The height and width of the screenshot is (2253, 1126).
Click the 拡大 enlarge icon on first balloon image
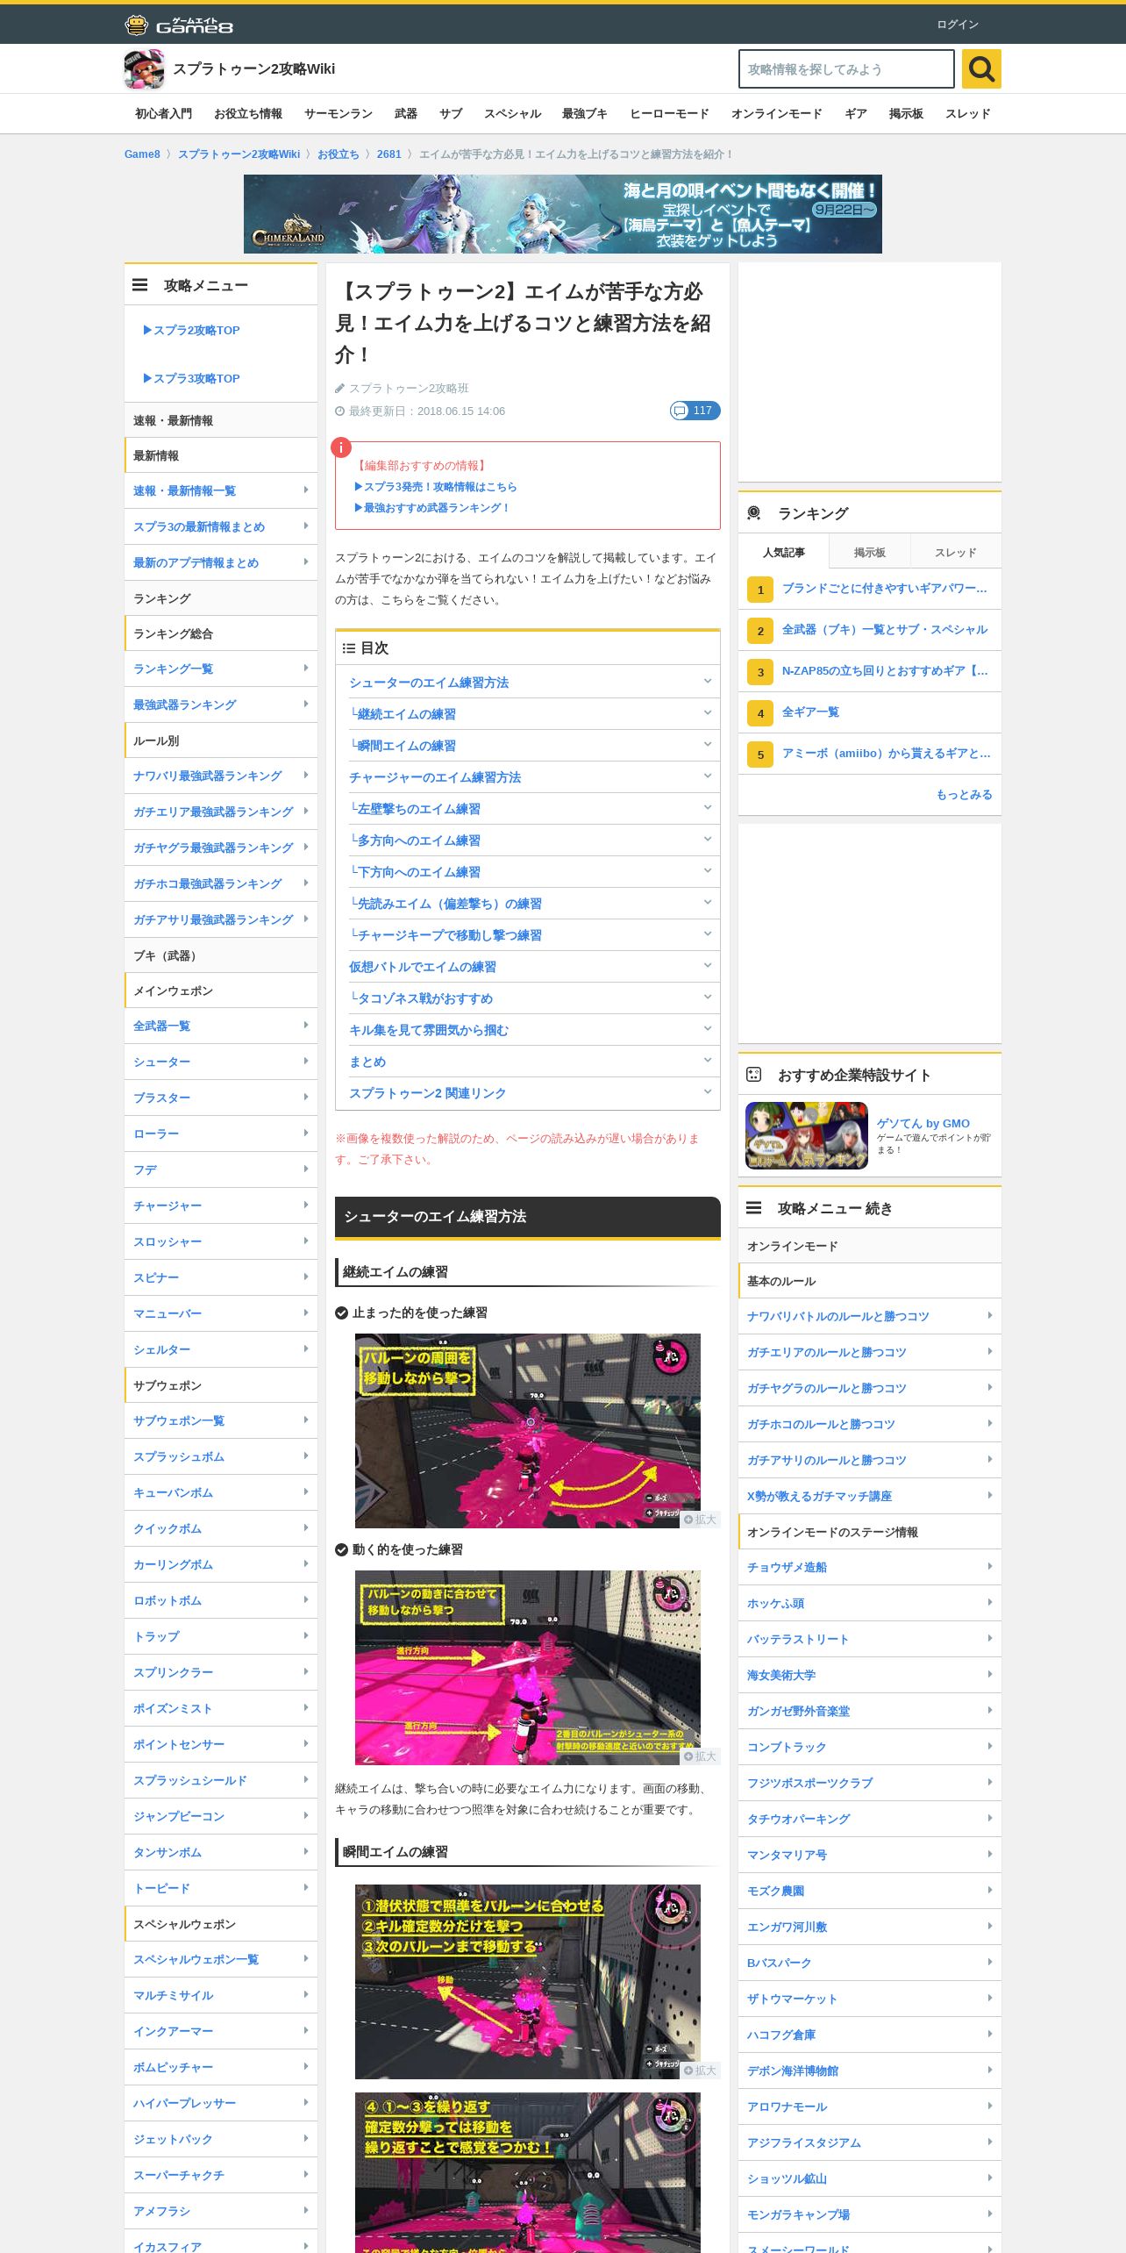[701, 1520]
